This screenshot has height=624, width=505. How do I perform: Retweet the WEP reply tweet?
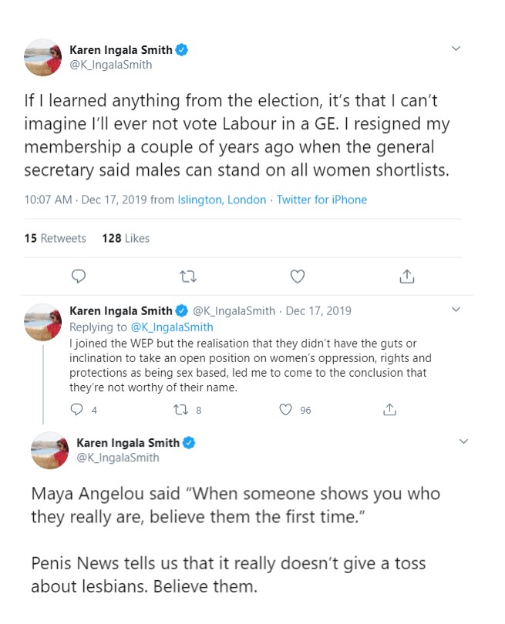point(180,410)
